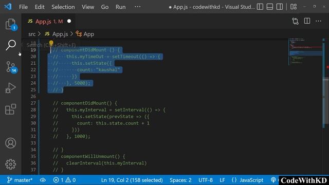The width and height of the screenshot is (329, 185).
Task: Click the minimap code overview
Action: pos(305,51)
